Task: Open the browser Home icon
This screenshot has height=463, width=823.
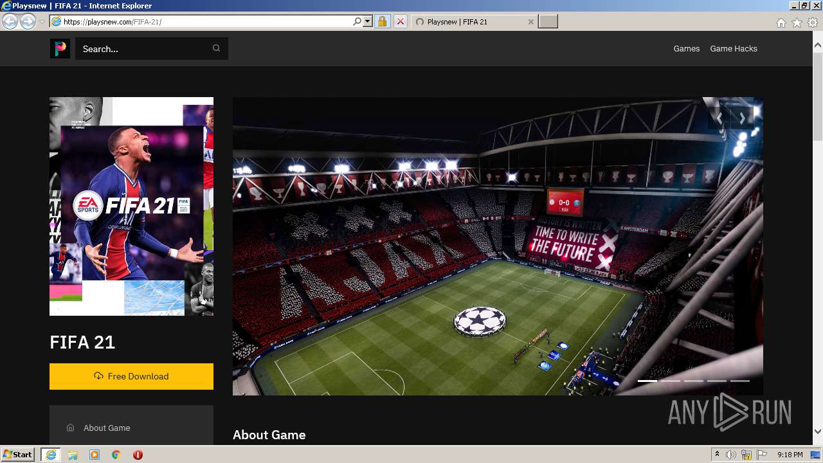Action: pyautogui.click(x=781, y=23)
